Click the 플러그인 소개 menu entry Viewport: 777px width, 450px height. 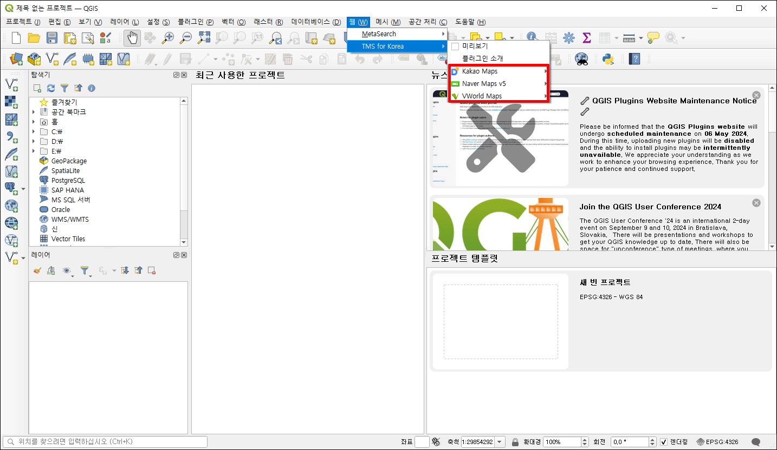(499, 58)
